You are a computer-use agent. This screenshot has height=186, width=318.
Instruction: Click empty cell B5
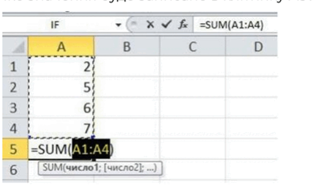pyautogui.click(x=127, y=149)
